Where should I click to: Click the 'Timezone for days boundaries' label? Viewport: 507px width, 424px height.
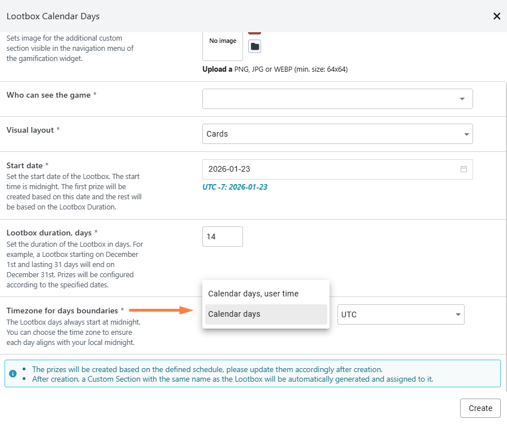[62, 311]
